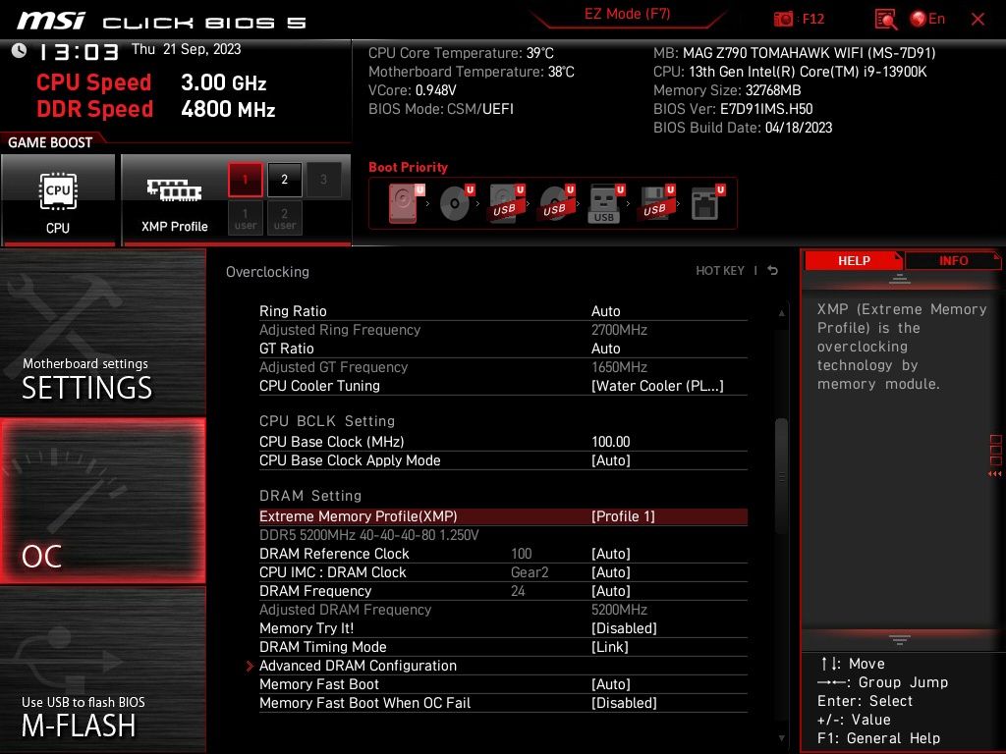Enable XMP profile 1 button

tap(245, 180)
